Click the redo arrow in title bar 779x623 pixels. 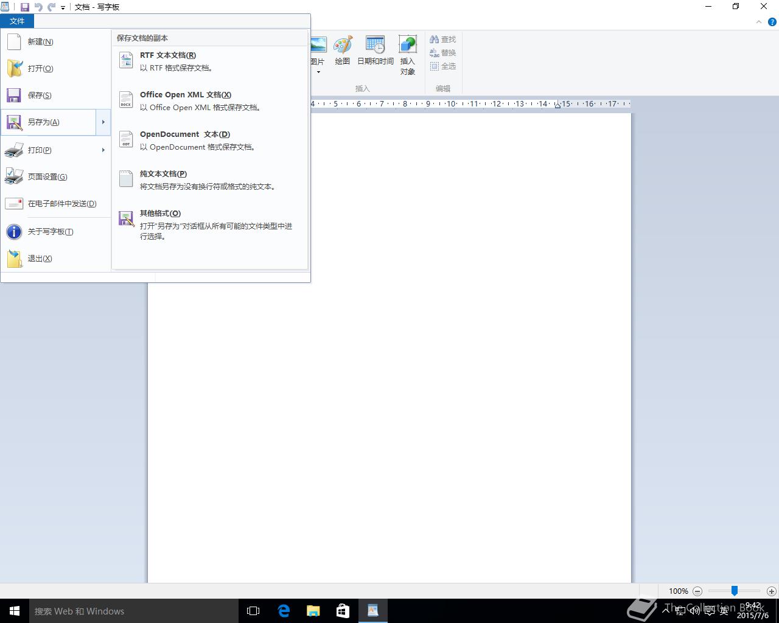(52, 7)
